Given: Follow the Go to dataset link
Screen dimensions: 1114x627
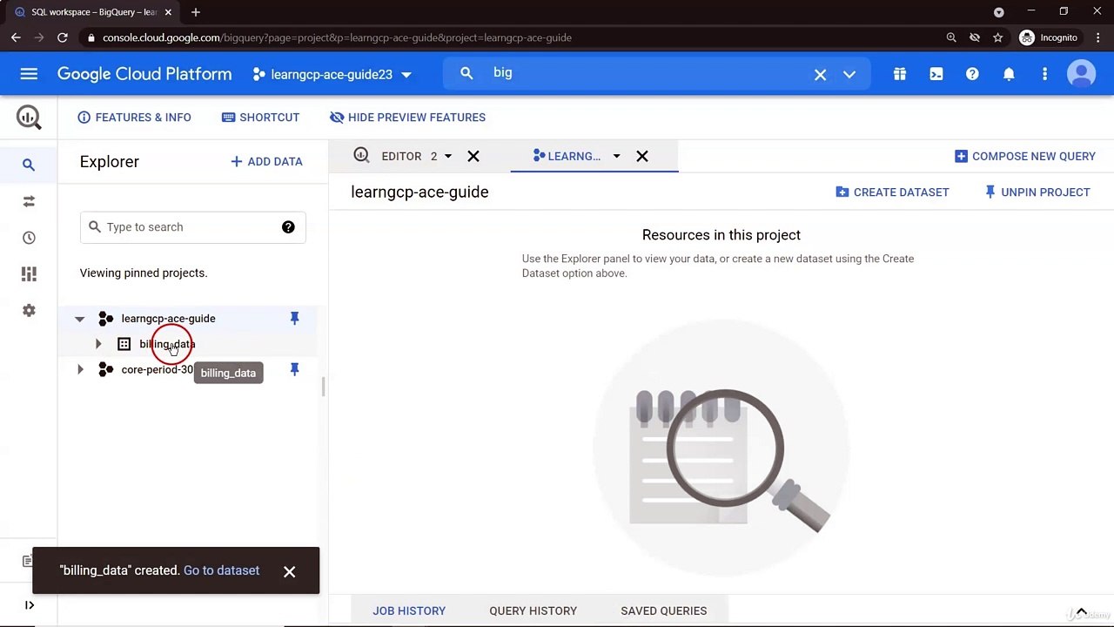Looking at the screenshot, I should tap(221, 570).
